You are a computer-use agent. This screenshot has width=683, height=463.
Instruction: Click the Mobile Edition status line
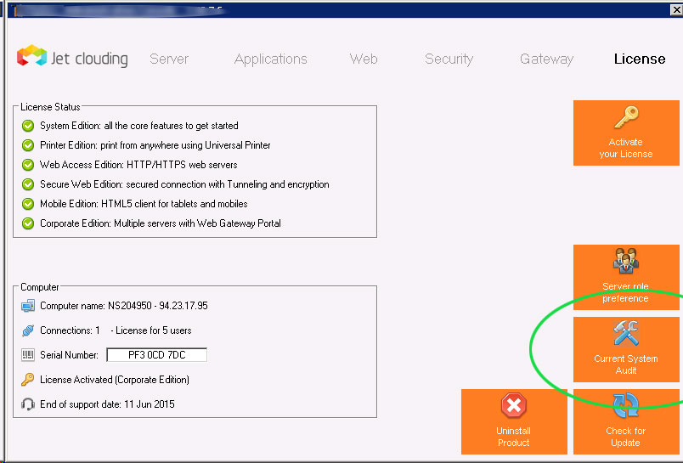143,204
